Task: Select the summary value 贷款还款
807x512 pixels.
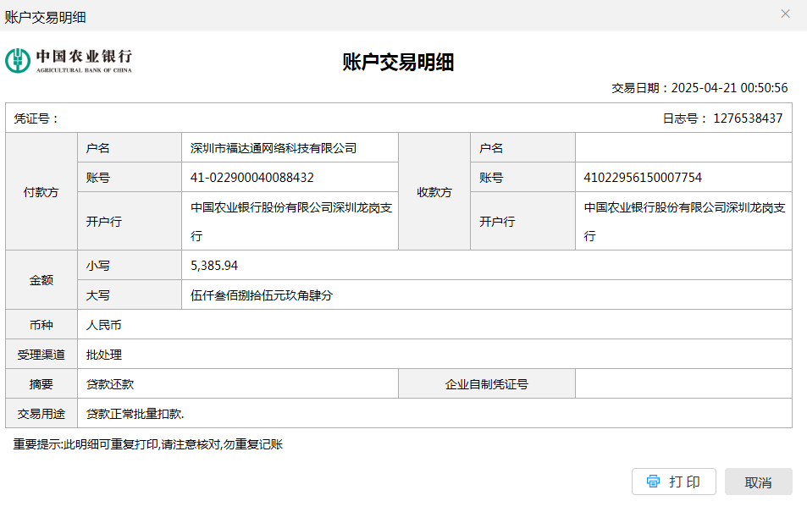Action: pos(110,384)
